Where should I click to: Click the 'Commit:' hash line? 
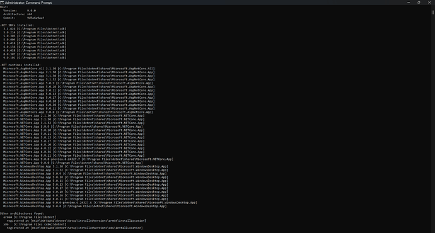coord(23,18)
